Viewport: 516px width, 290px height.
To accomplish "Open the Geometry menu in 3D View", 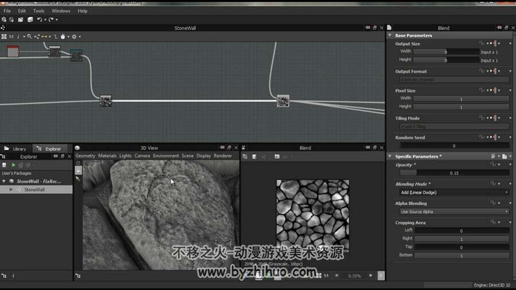I will pos(85,156).
